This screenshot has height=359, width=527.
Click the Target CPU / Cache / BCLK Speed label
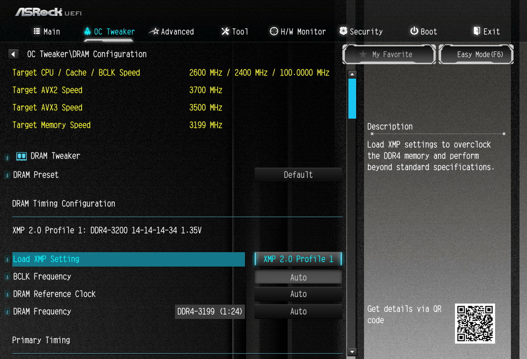(76, 73)
